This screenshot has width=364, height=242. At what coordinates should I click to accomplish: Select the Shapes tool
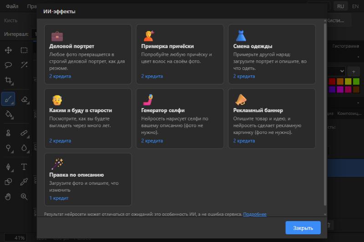point(8,182)
